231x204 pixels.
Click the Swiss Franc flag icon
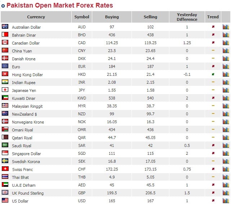click(x=5, y=169)
